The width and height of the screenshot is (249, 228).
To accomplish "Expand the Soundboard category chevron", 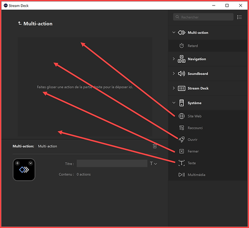I will click(174, 74).
